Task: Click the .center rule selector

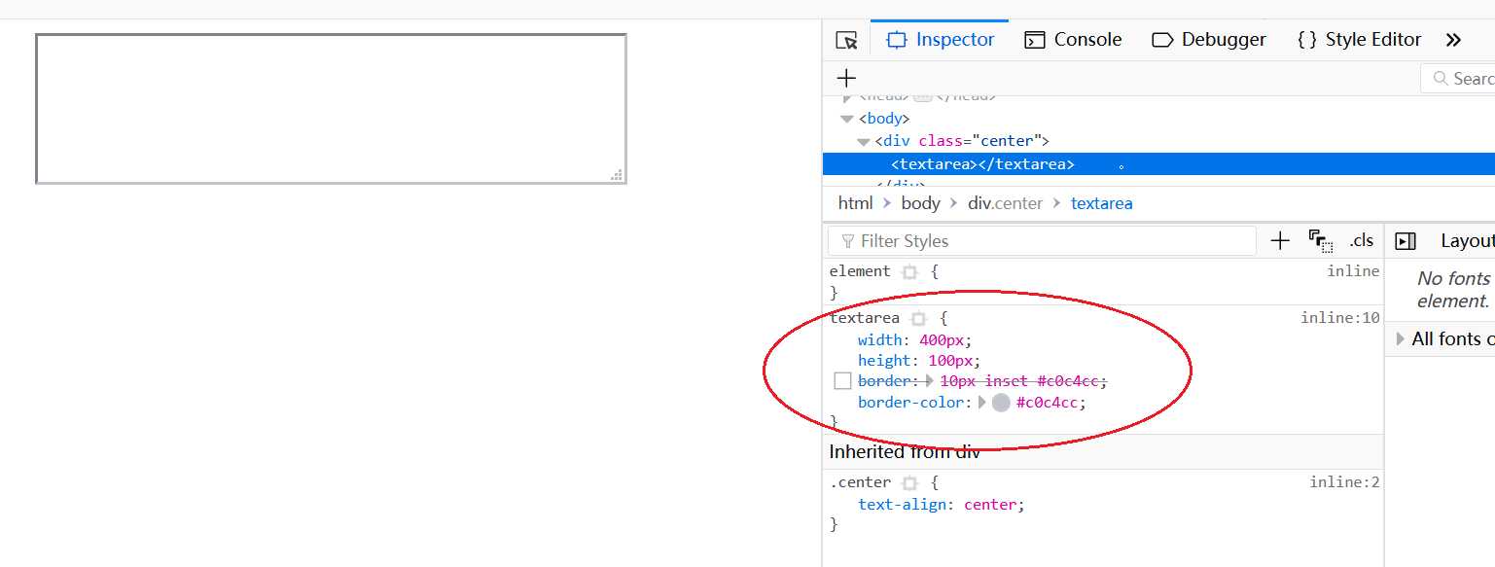Action: pos(860,482)
